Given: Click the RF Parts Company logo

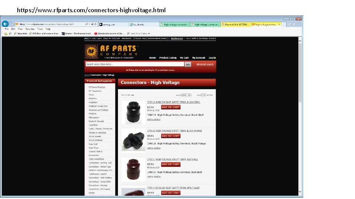Looking at the screenshot, I should [111, 52].
